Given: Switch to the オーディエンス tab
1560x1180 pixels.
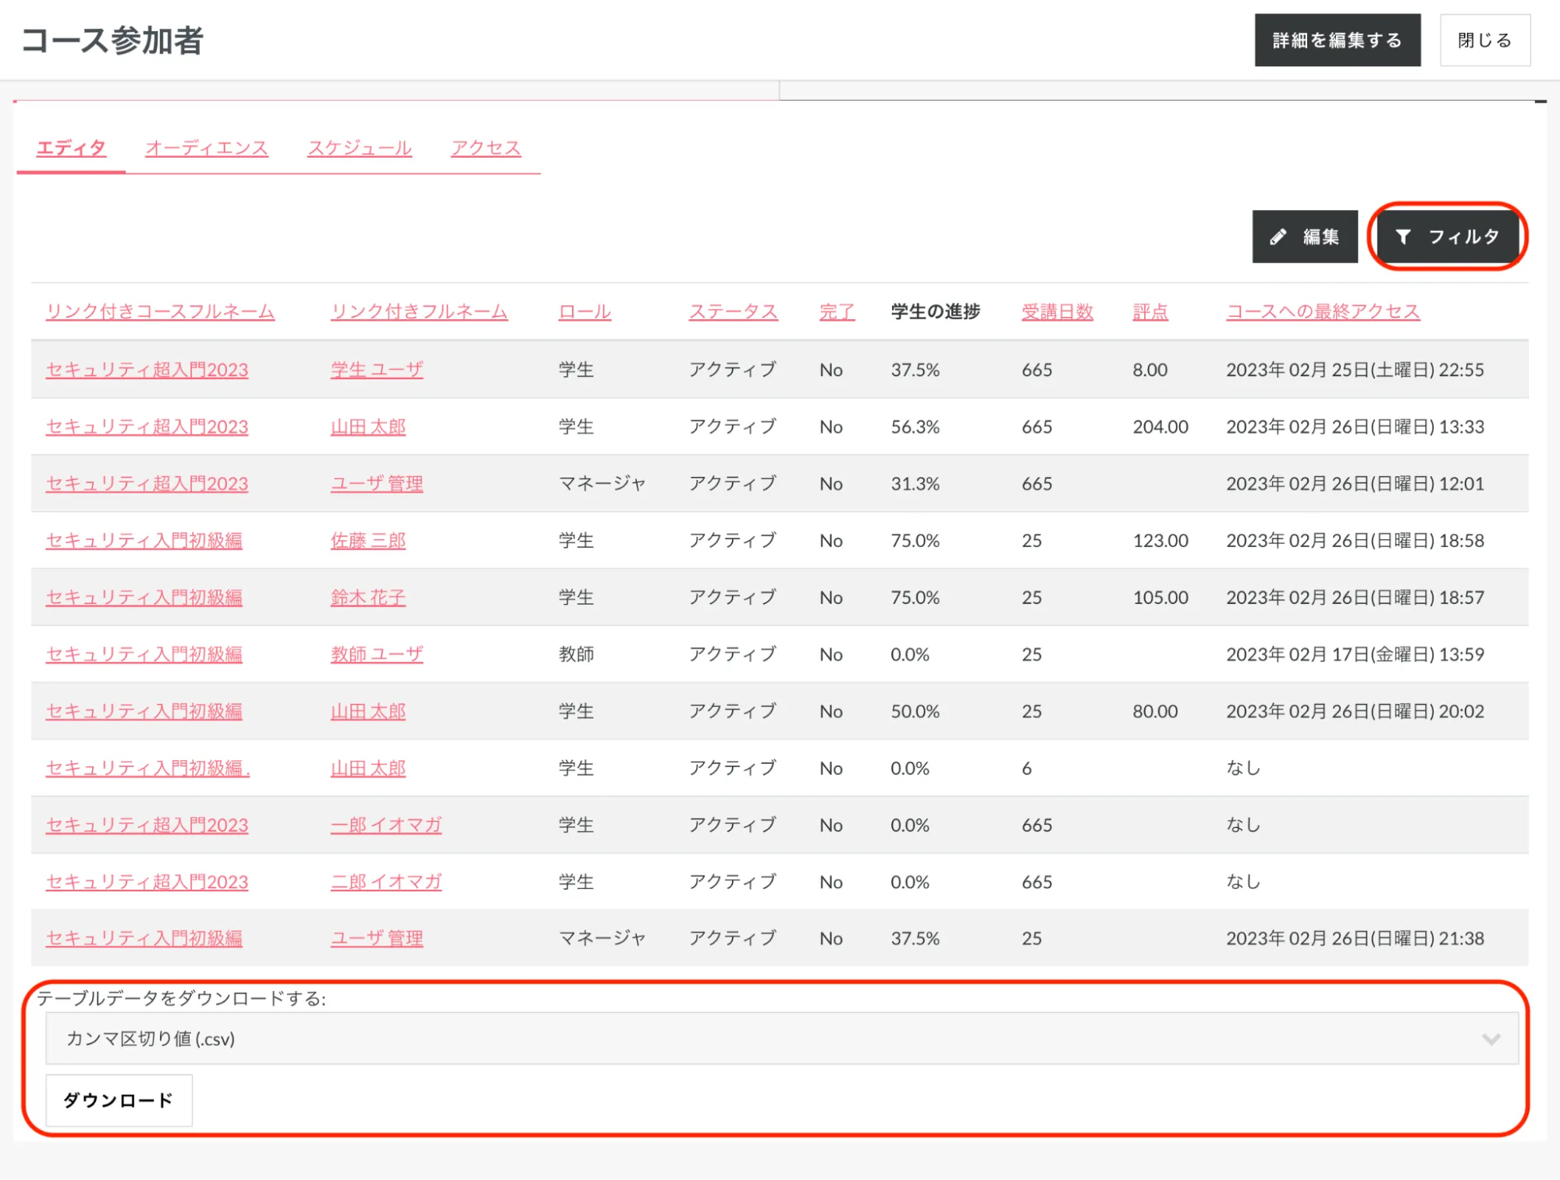Looking at the screenshot, I should [207, 147].
